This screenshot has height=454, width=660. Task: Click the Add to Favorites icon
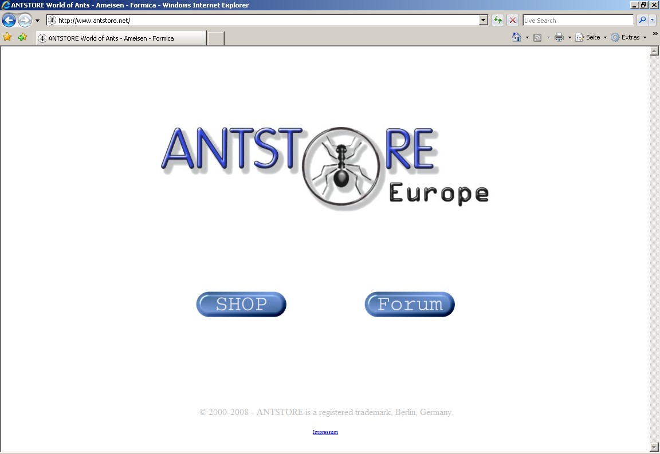point(22,37)
